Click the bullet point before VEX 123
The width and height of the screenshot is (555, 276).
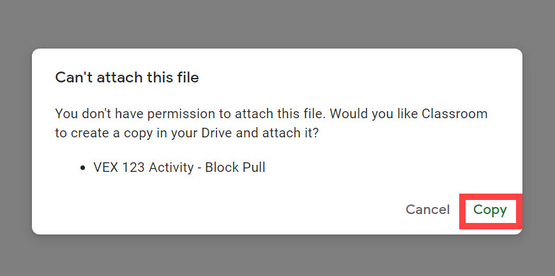84,168
